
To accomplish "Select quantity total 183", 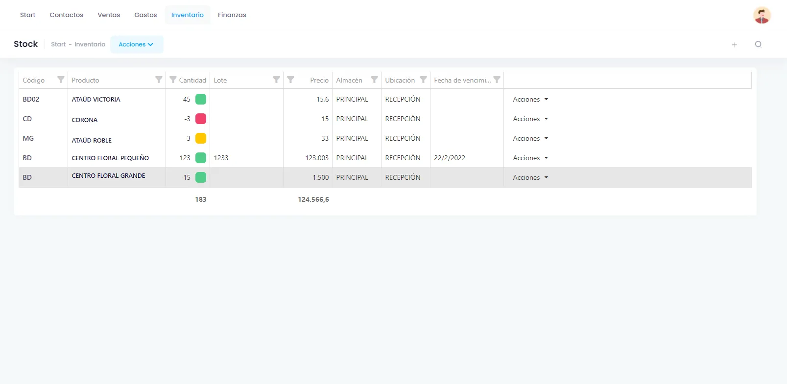I will click(x=201, y=199).
